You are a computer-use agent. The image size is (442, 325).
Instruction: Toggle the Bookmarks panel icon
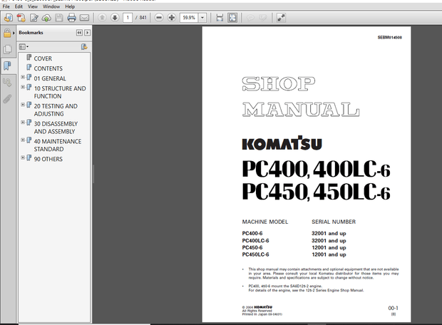coord(7,66)
